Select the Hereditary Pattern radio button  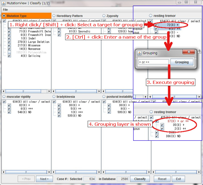(54, 16)
